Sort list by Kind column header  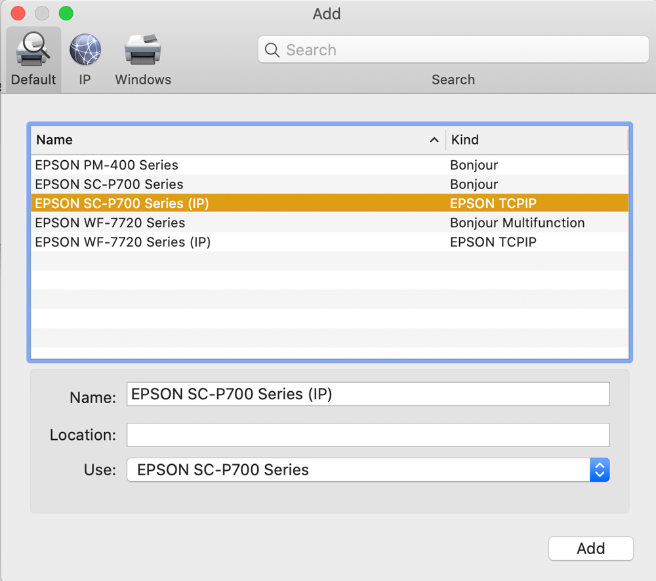[535, 140]
